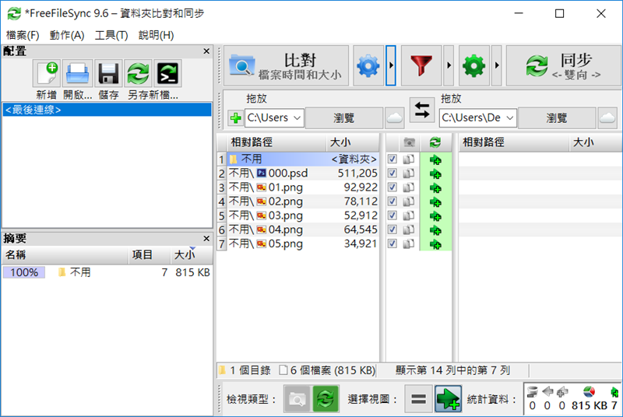Uncheck the checkbox for 02.png row

point(392,201)
